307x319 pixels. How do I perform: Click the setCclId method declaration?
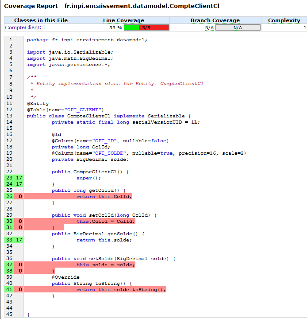tap(104, 215)
